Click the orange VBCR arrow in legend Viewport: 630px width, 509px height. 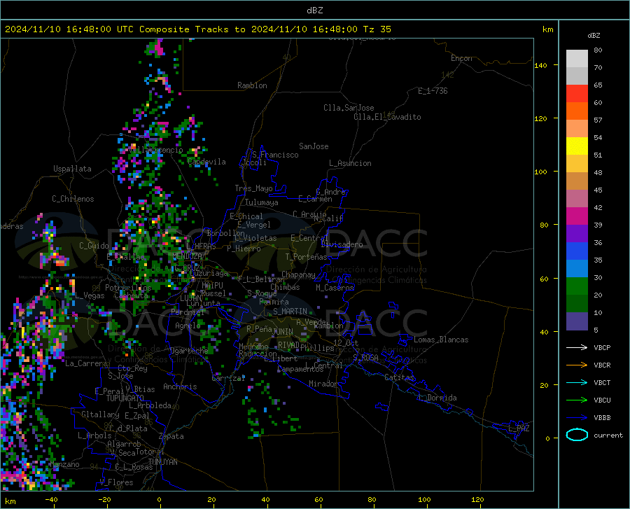(x=577, y=365)
